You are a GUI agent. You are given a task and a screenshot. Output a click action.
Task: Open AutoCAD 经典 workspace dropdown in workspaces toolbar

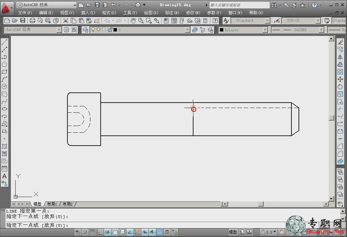pyautogui.click(x=59, y=30)
